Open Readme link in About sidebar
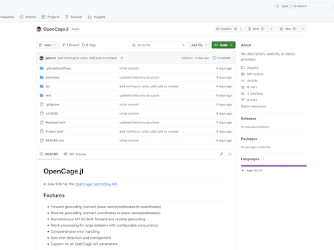This screenshot has width=334, height=250. (x=253, y=68)
